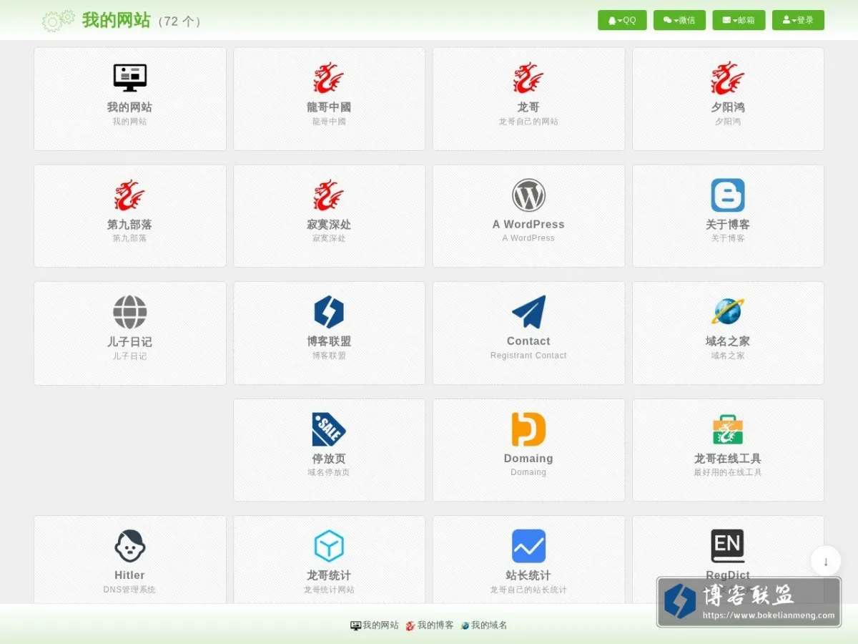The image size is (858, 644).
Task: Open the A WordPress title link
Action: pos(528,225)
